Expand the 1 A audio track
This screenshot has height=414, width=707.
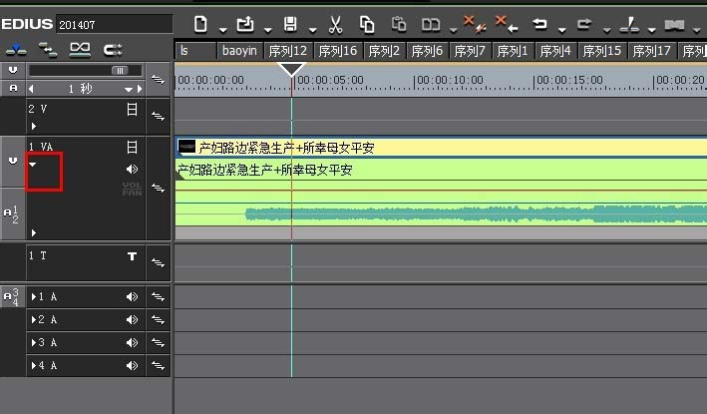[34, 296]
